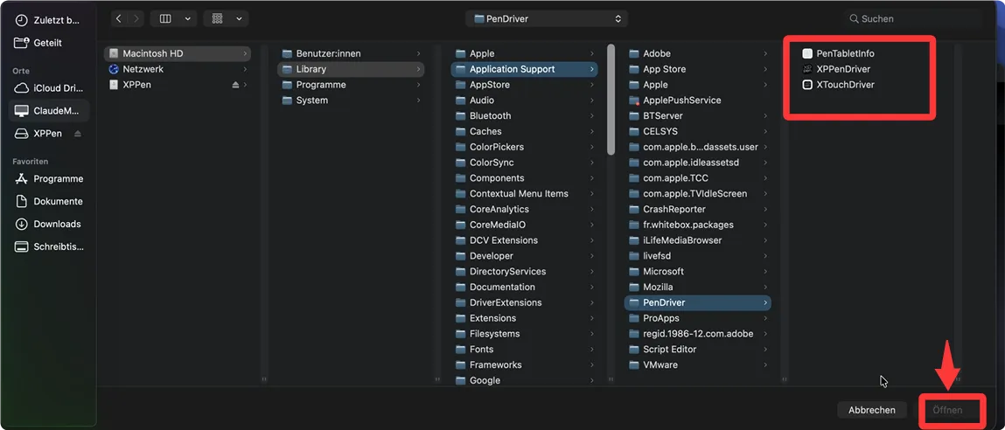Image resolution: width=1005 pixels, height=430 pixels.
Task: Open the grouping options dropdown arrow
Action: pos(239,18)
